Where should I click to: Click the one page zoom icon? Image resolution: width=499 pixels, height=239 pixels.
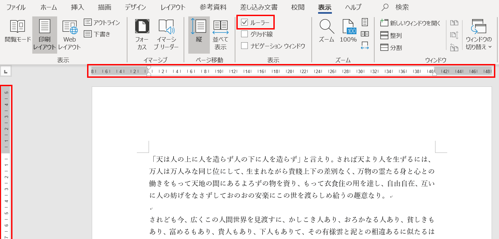click(365, 22)
